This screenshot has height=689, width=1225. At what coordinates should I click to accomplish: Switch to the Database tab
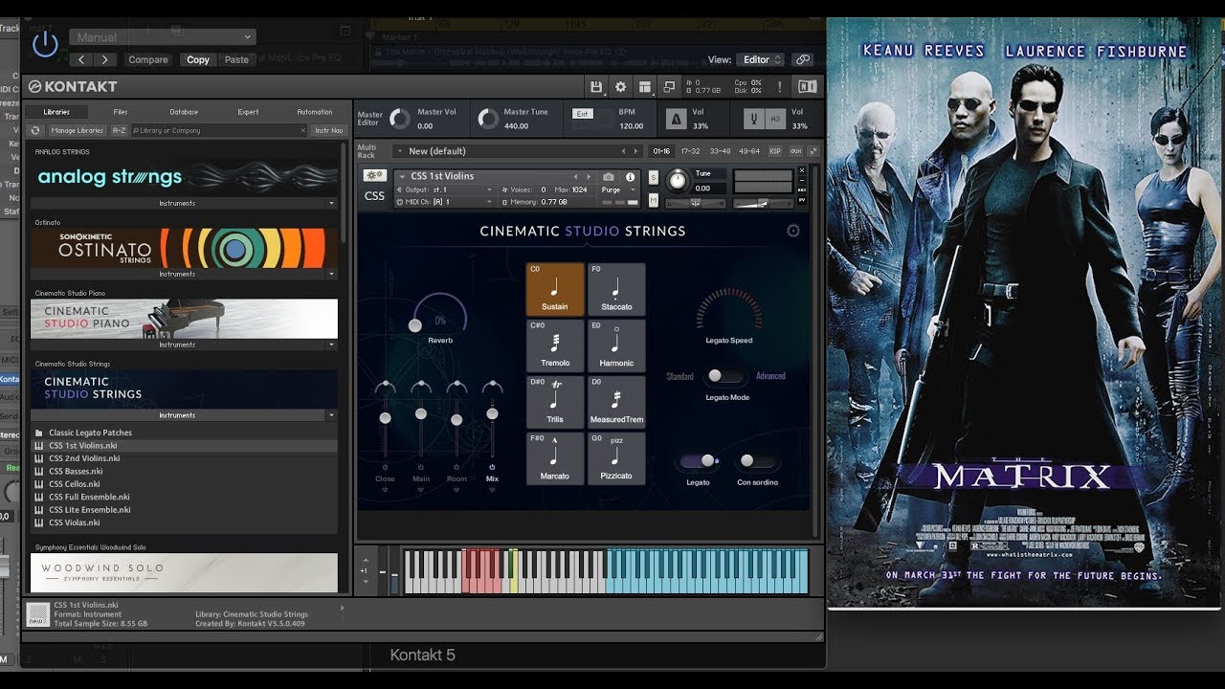(x=184, y=112)
